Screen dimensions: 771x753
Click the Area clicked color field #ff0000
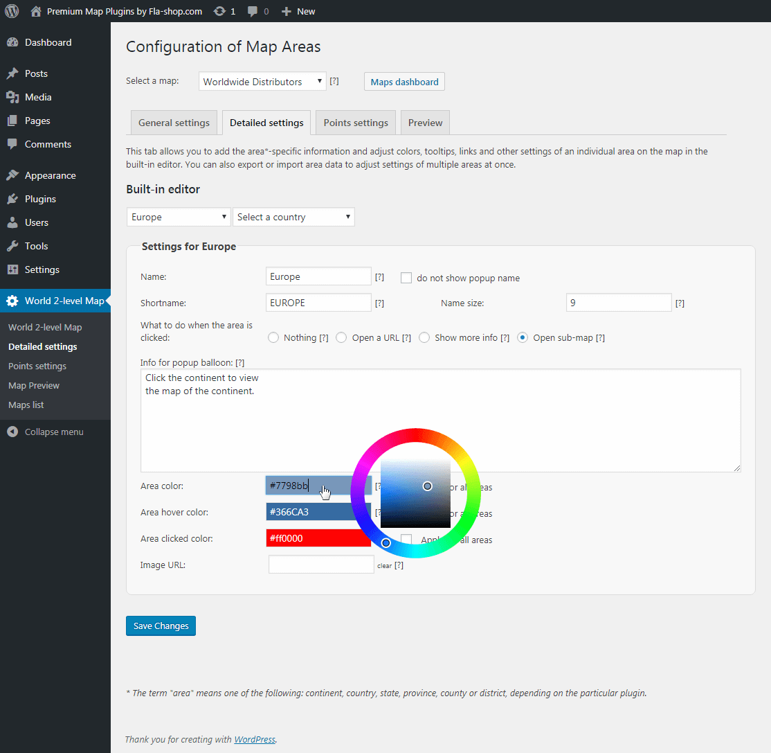coord(318,538)
